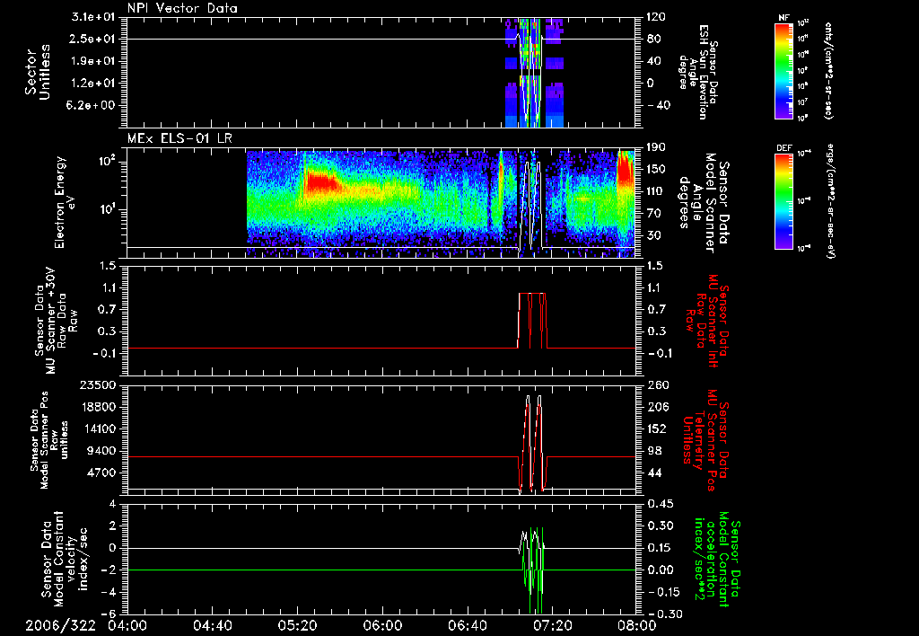Click the 'Electron Energy eV' axis title

coord(66,202)
